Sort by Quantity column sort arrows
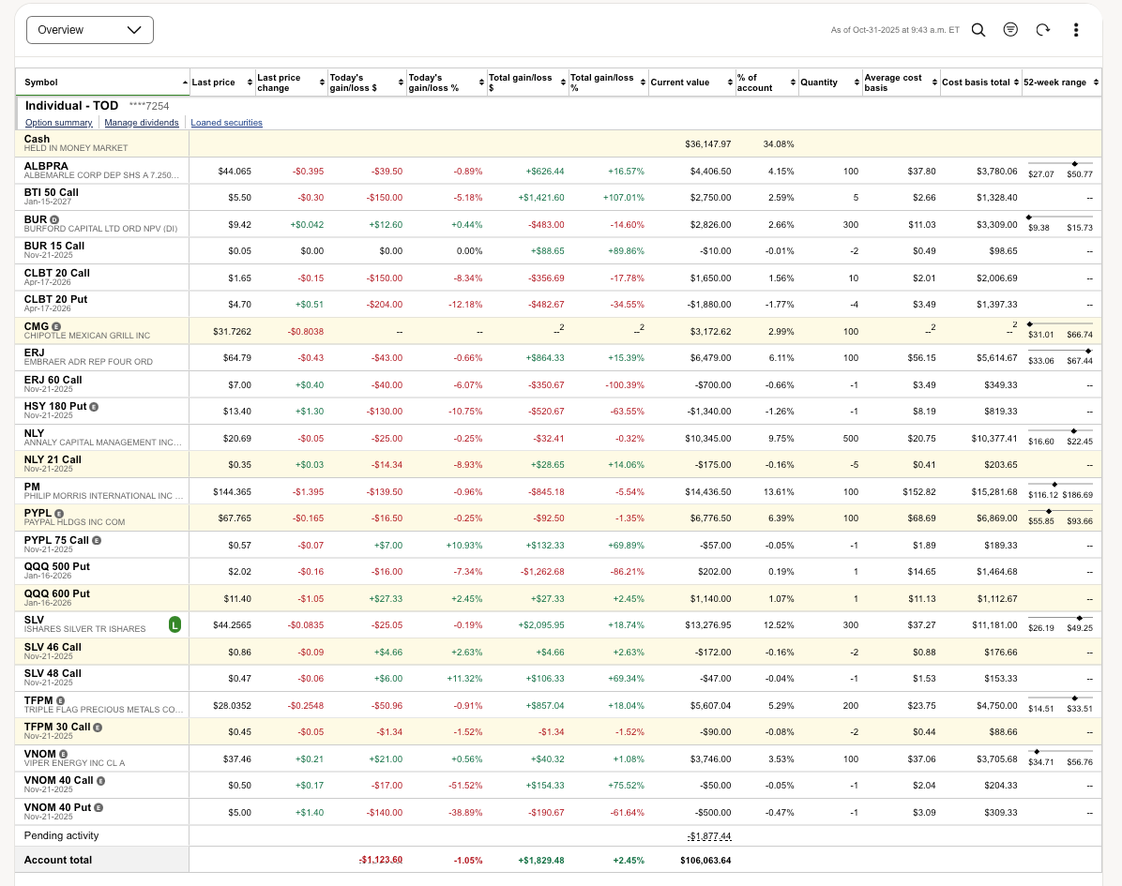This screenshot has width=1122, height=886. (856, 83)
